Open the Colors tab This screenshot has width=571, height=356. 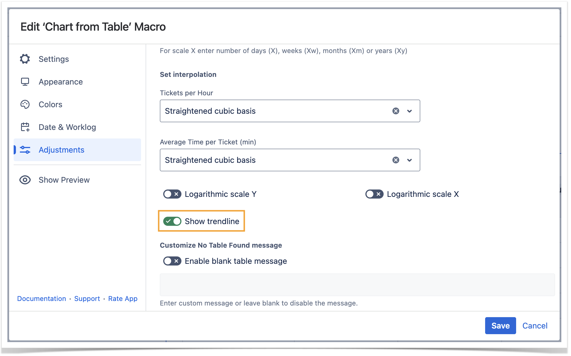(x=50, y=104)
